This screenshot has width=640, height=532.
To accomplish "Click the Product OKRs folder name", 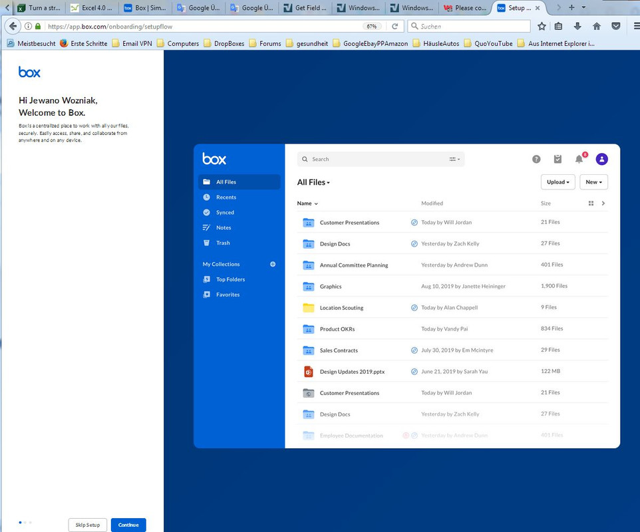I will point(337,329).
